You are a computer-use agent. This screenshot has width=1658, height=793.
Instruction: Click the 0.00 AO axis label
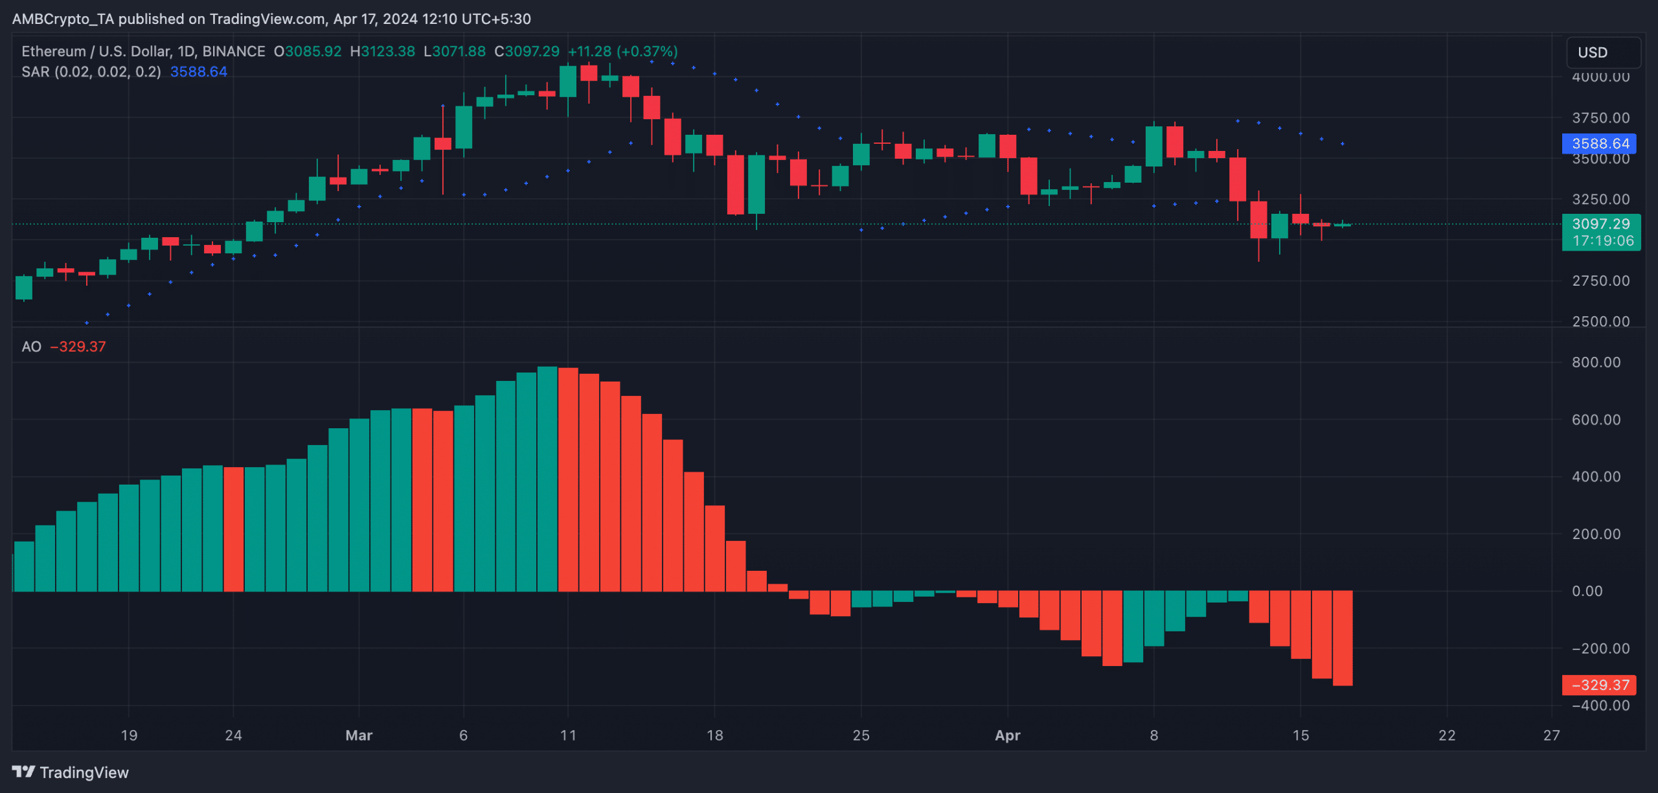point(1587,591)
